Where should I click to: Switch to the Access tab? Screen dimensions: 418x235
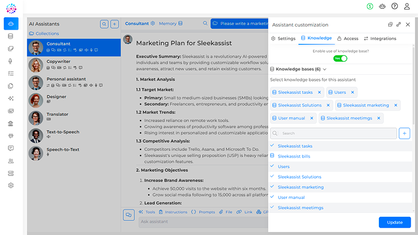pyautogui.click(x=347, y=39)
